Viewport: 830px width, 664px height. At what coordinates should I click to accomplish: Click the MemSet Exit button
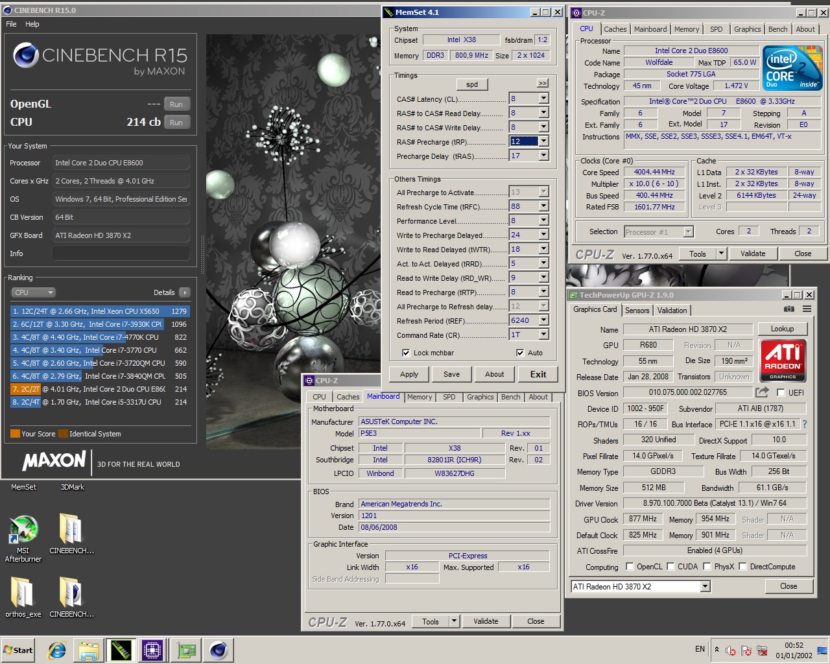[538, 374]
